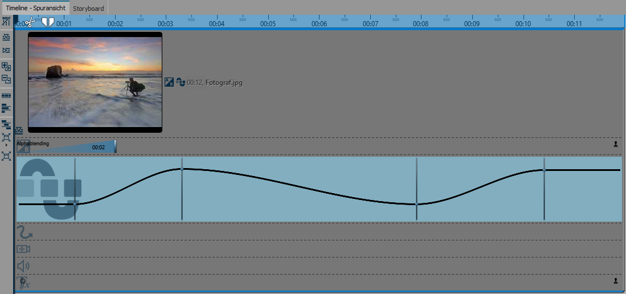Click the stamp icon on the text effects track
Image resolution: width=626 pixels, height=294 pixels.
[x=616, y=281]
